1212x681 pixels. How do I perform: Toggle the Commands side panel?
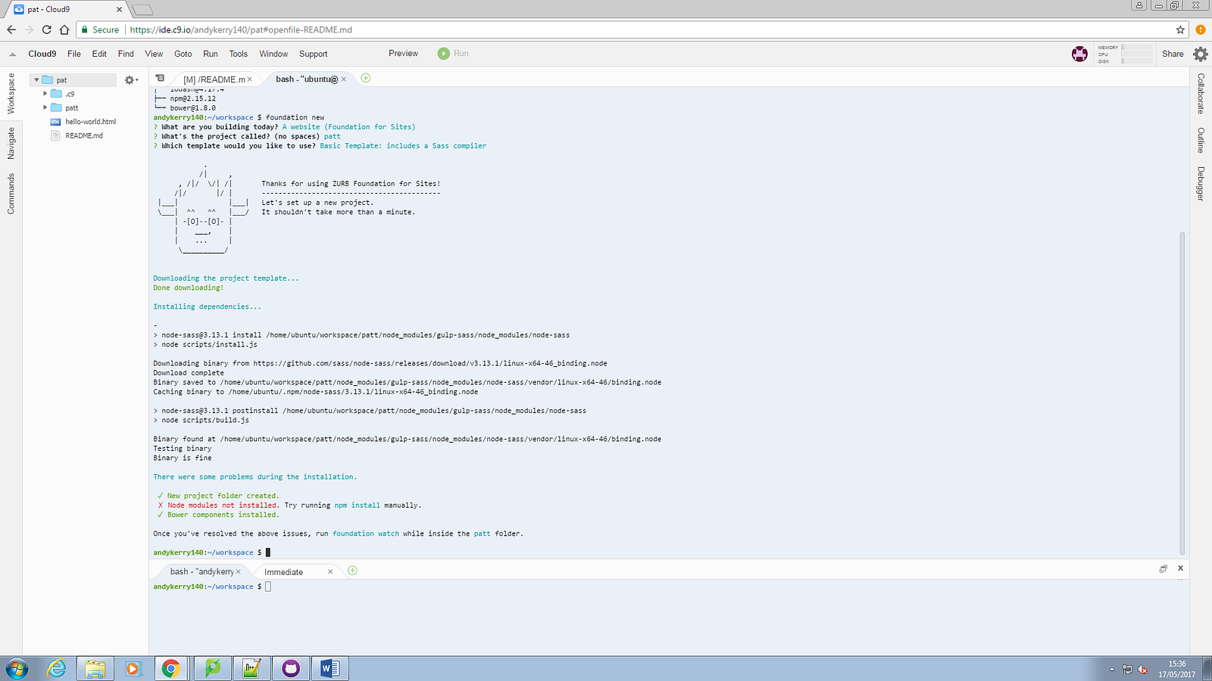[11, 194]
